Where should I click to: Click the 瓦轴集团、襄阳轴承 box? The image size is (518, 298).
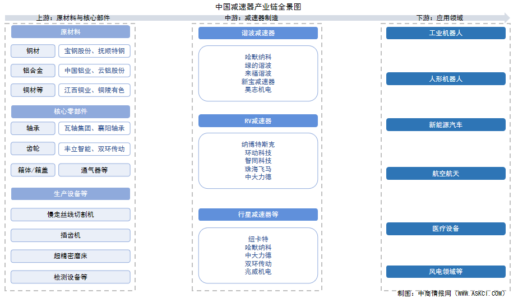click(x=95, y=128)
